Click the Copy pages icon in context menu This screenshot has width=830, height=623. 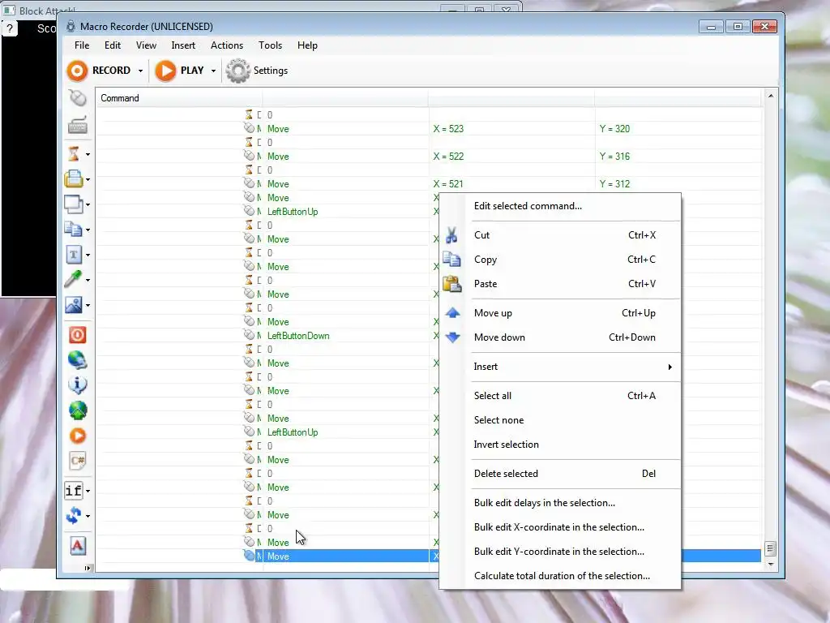451,259
